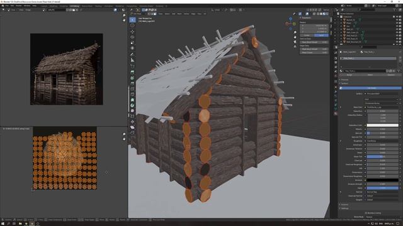Switch perspective/orthographic via grid gizmo
The image size is (403, 226).
[295, 46]
